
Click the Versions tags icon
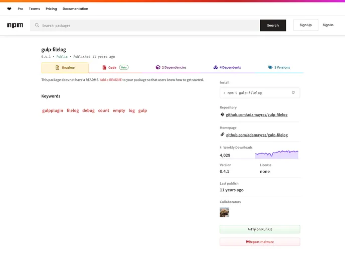(x=270, y=67)
